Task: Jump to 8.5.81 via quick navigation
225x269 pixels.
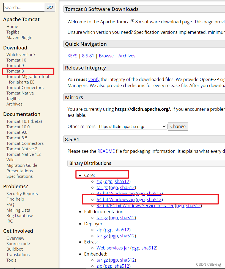Action: (88, 56)
